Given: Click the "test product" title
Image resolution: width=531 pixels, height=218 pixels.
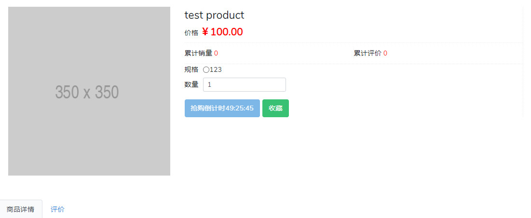Looking at the screenshot, I should click(x=214, y=15).
